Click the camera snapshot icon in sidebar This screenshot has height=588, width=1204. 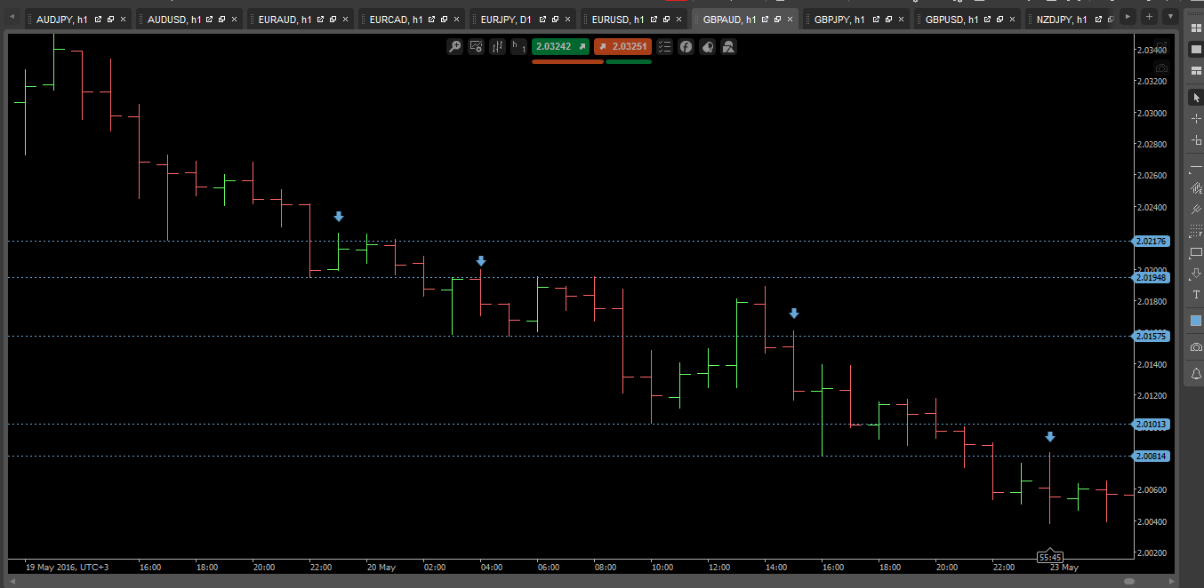point(1196,346)
